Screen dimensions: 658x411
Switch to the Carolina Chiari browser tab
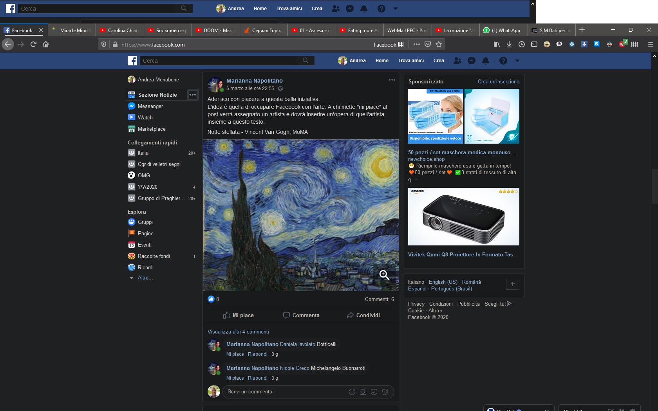point(120,30)
